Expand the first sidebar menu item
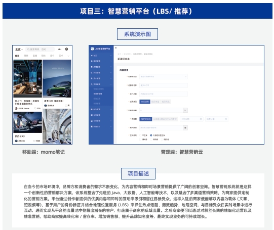Viewport: 274px width, 230px height. (101, 56)
